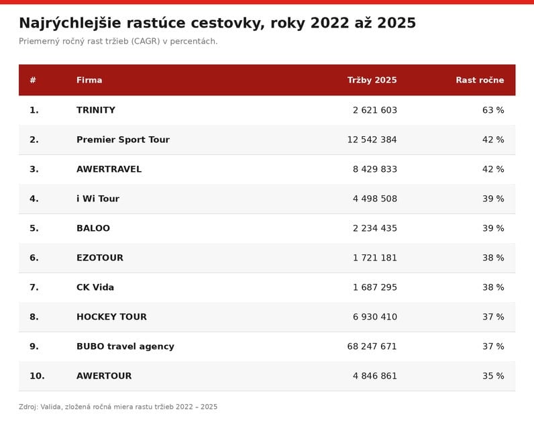Click growth percentage in HOCKEY TOUR row

[493, 317]
